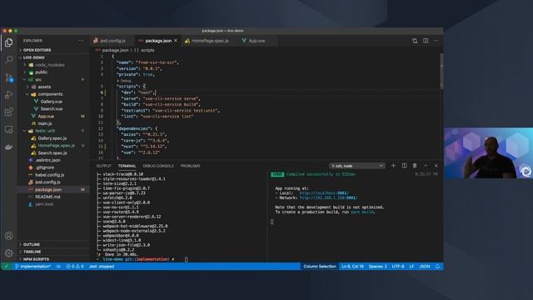Click the sync changes icon in status bar
Image resolution: width=533 pixels, height=300 pixels.
58,267
